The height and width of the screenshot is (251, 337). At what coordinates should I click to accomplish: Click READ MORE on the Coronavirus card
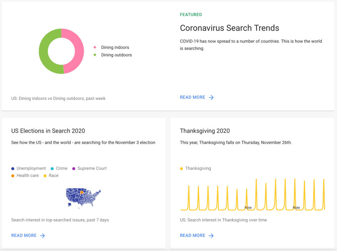(192, 97)
